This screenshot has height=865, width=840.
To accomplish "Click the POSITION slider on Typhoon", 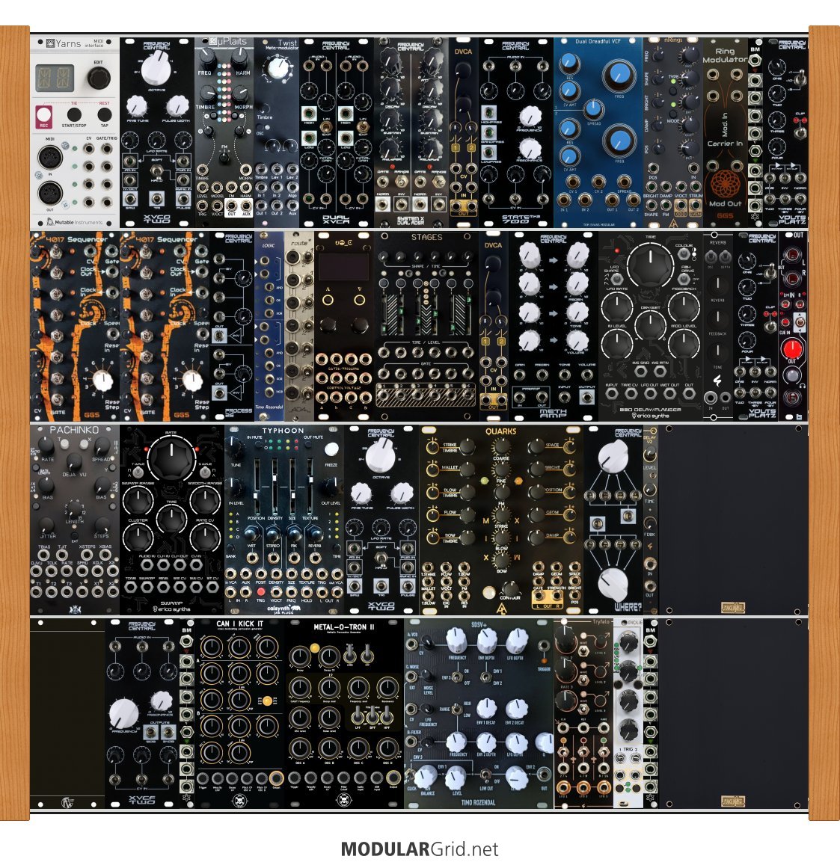I will [x=256, y=485].
